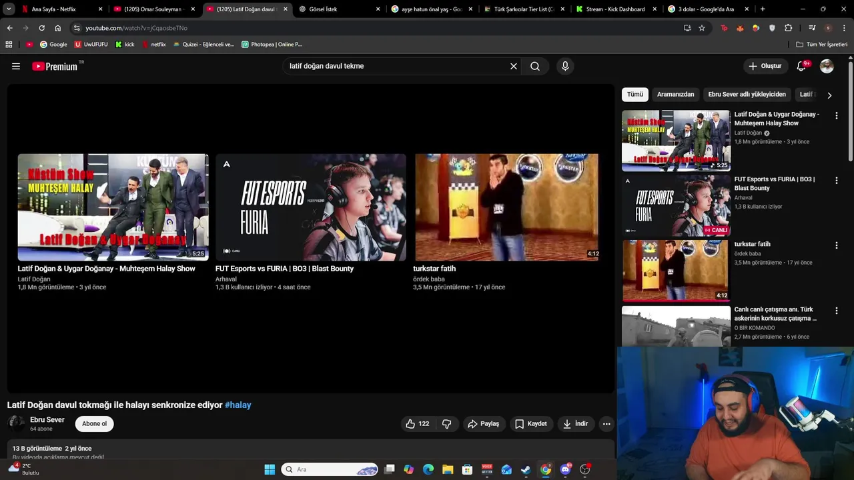The image size is (854, 480).
Task: Open options for Canlı canlı çatışma video
Action: 837,311
